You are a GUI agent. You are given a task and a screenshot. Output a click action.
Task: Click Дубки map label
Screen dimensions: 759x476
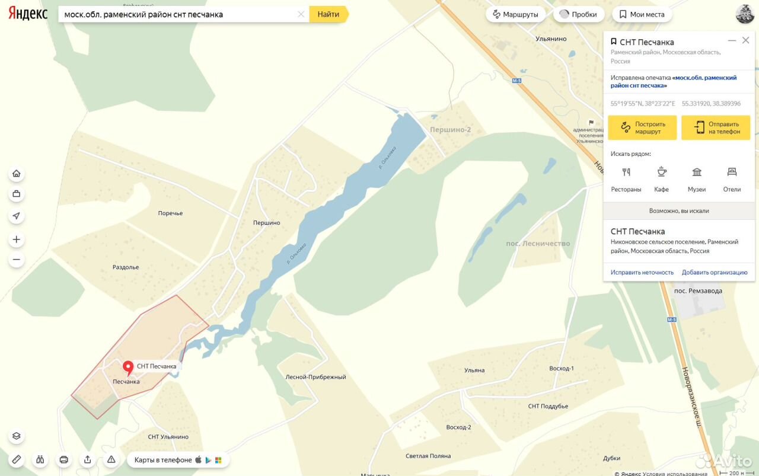[x=612, y=458]
